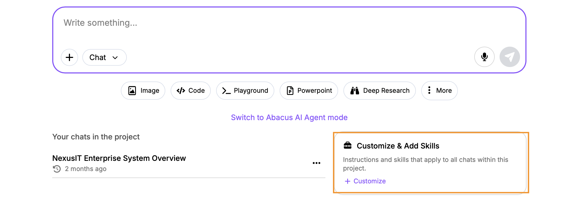Choose the Code shortcut

tap(191, 91)
